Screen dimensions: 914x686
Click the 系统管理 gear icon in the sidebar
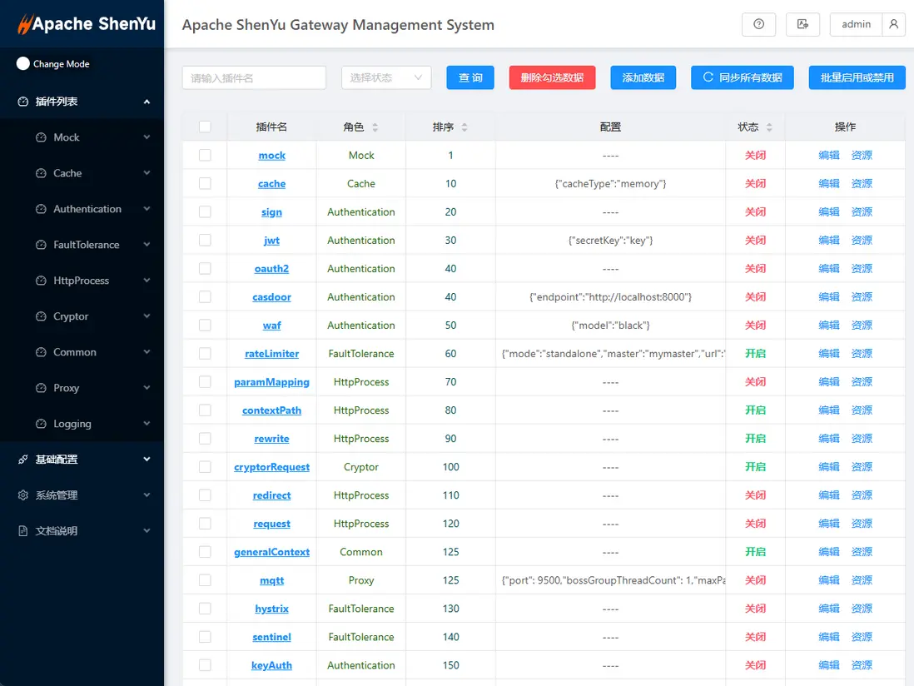tap(23, 495)
